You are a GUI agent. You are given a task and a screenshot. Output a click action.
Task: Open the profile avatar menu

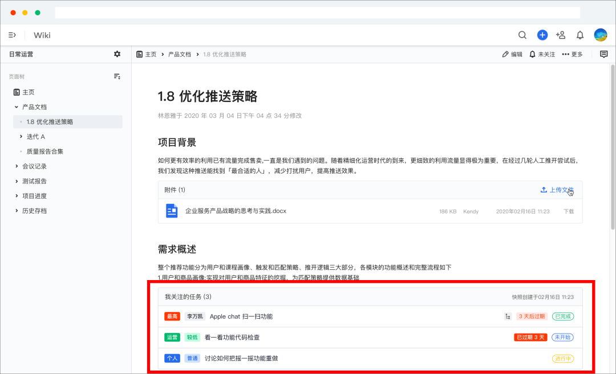pos(599,35)
